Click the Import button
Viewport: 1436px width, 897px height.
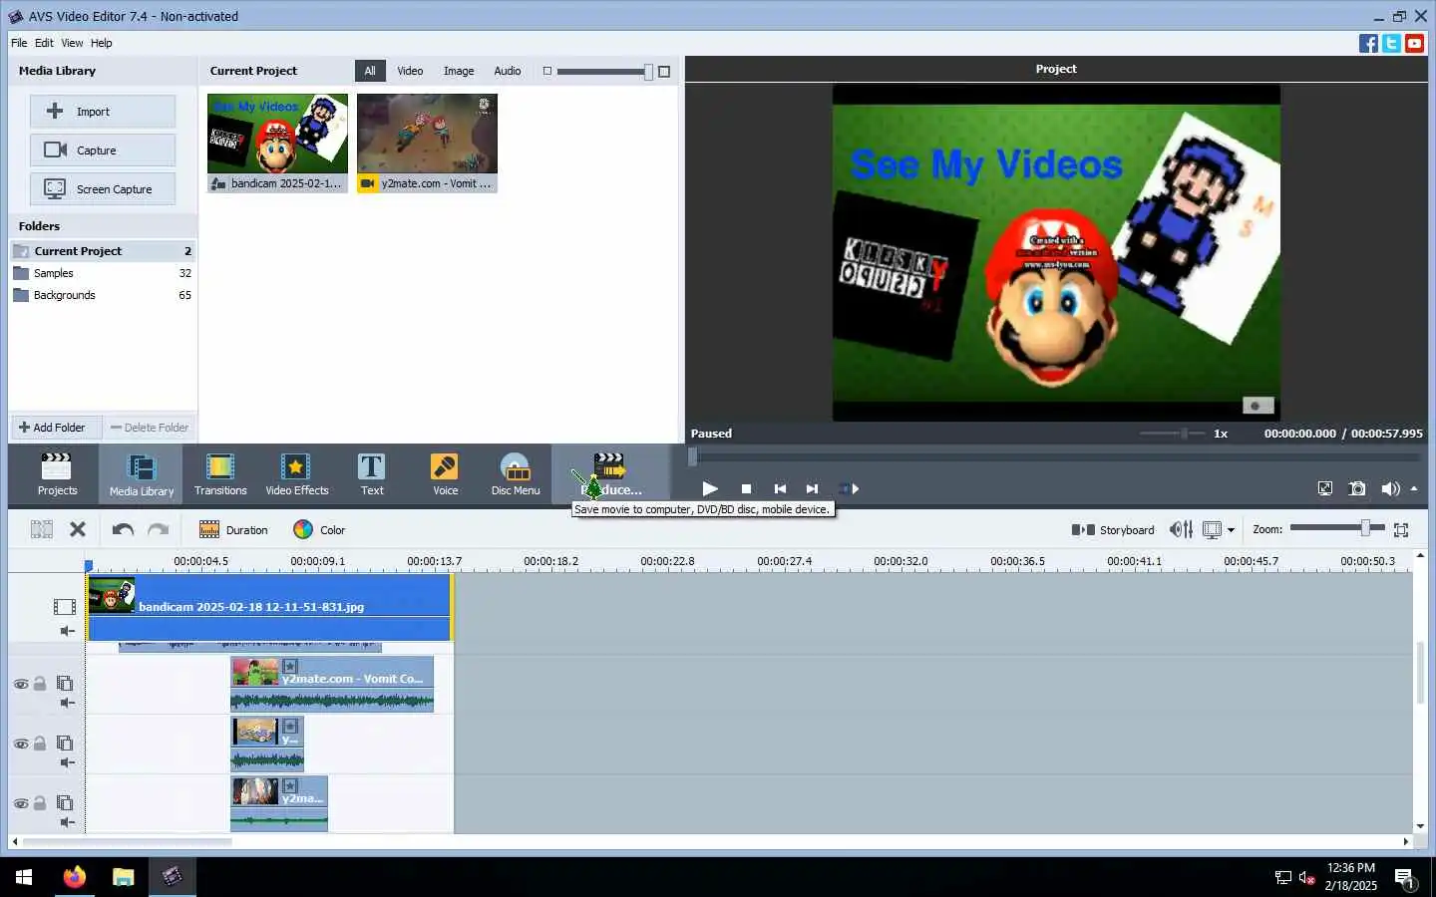coord(103,112)
